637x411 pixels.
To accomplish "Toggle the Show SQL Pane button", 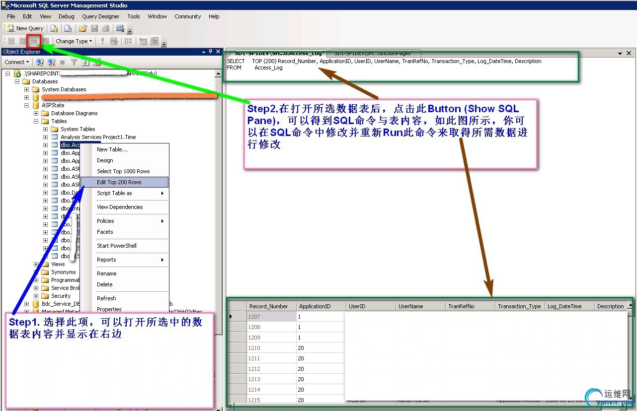I will click(x=34, y=41).
